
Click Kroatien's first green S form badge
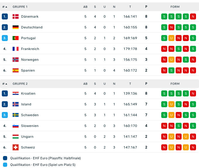(x=164, y=93)
